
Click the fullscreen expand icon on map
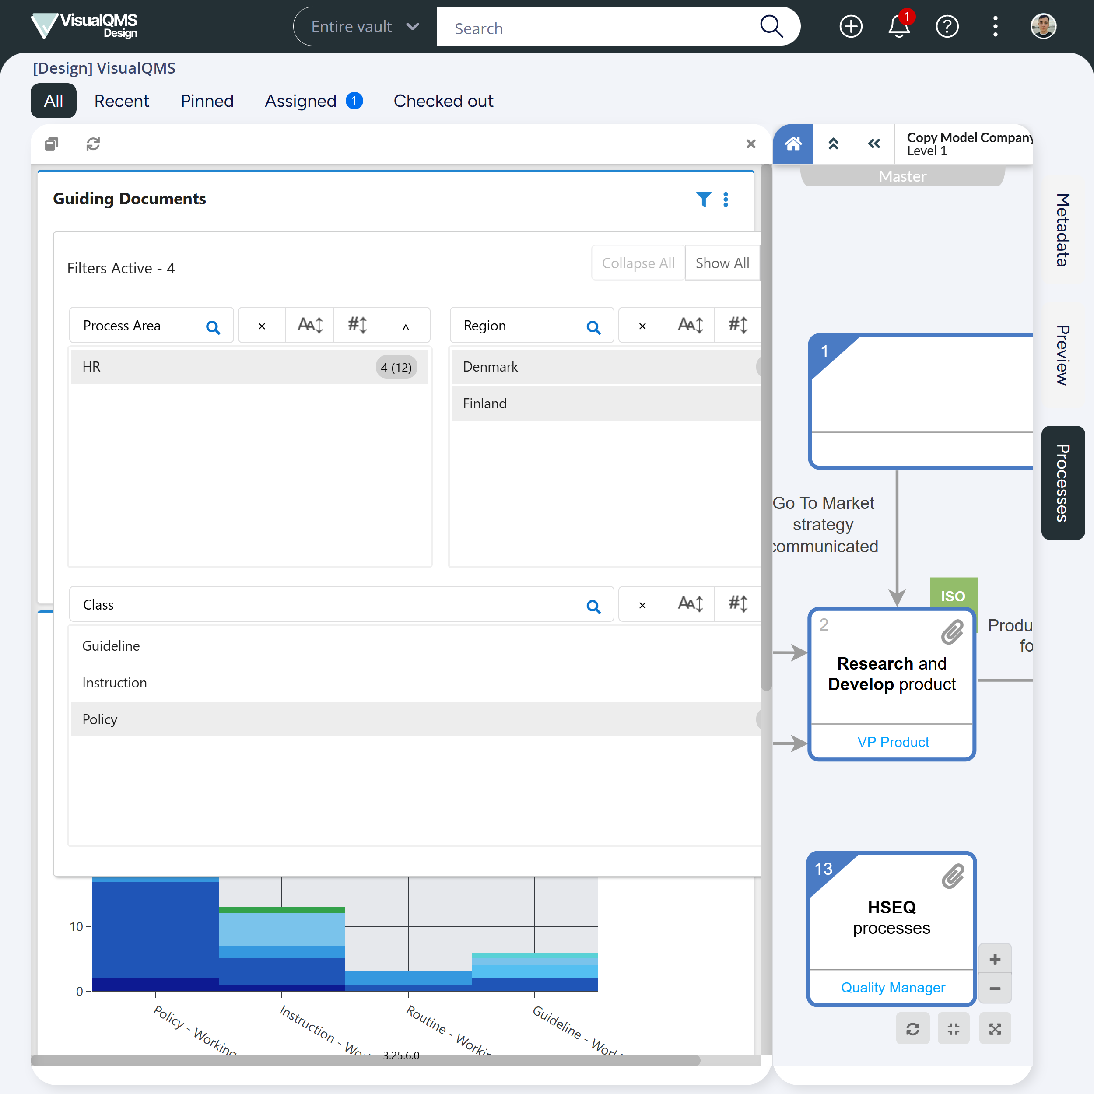(x=995, y=1029)
